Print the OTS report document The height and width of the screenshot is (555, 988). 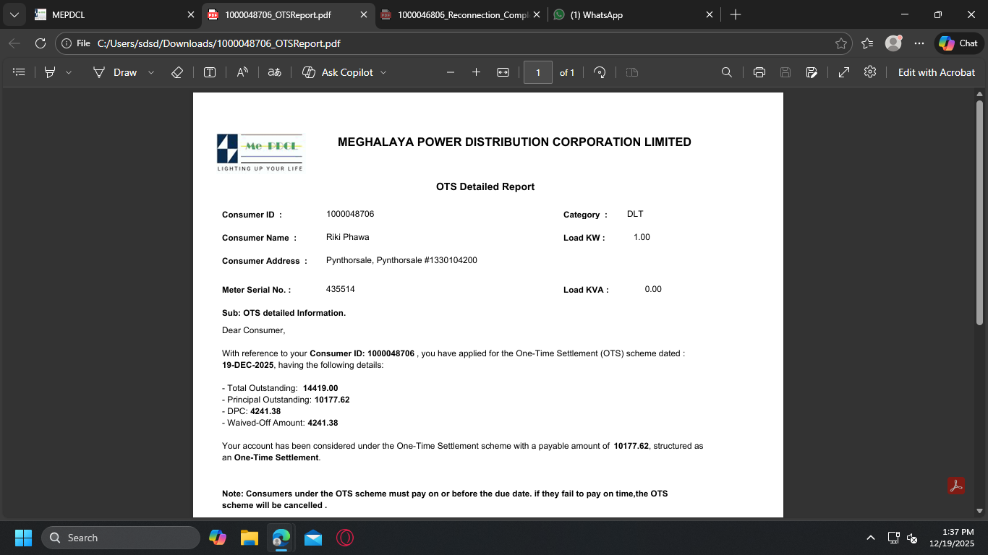point(759,72)
